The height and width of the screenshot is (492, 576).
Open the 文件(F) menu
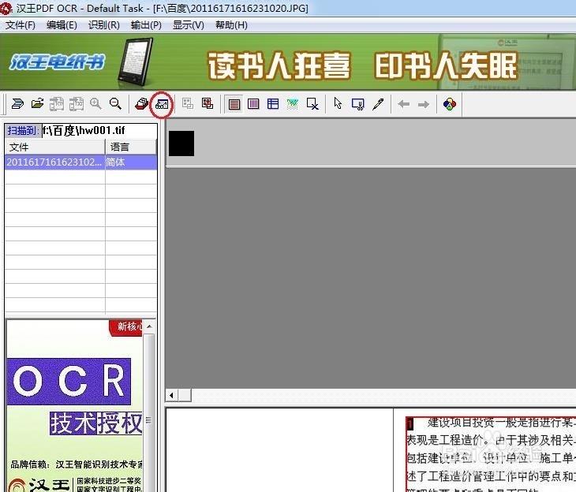pyautogui.click(x=21, y=25)
